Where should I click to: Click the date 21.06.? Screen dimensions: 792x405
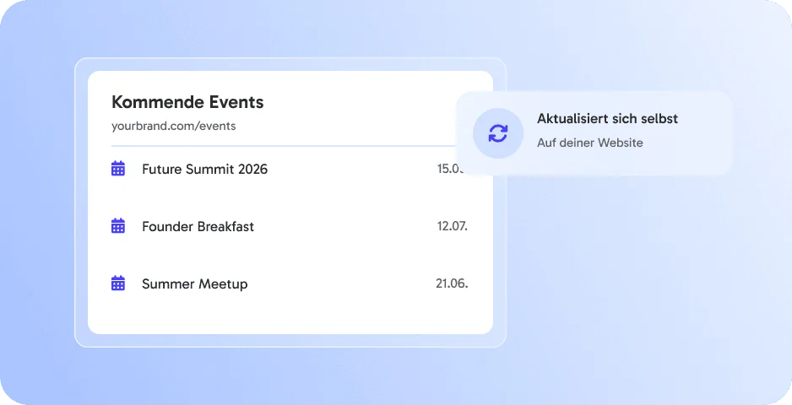coord(452,283)
